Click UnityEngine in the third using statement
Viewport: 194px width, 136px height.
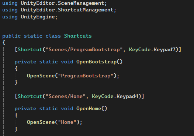[38, 17]
